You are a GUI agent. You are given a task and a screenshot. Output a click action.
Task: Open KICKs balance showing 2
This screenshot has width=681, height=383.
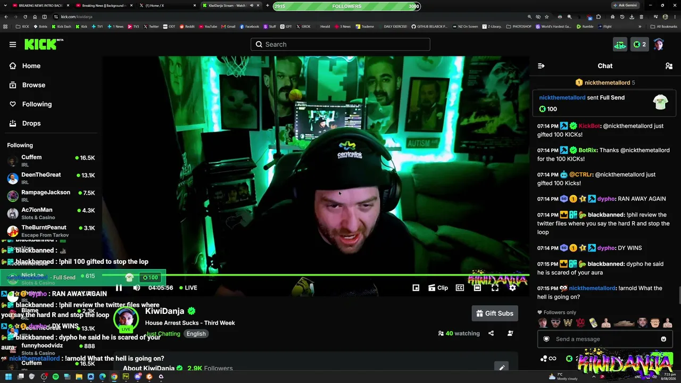point(639,45)
